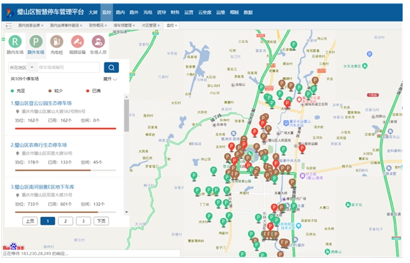Image resolution: width=410 pixels, height=263 pixels.
Task: Toggle the sidebar collapse icon beside tabs
Action: 9,25
